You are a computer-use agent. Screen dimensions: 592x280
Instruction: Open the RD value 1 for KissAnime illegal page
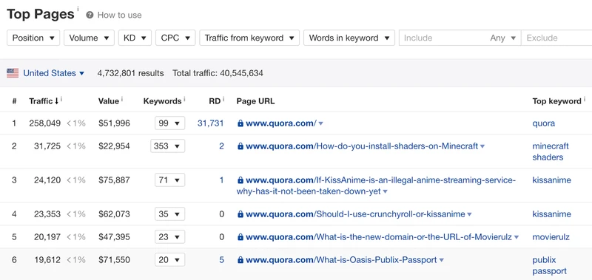coord(221,180)
